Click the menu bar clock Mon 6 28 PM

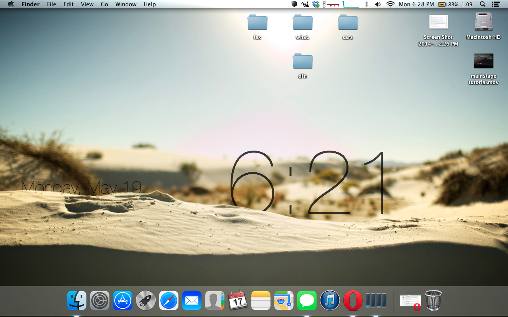click(416, 4)
